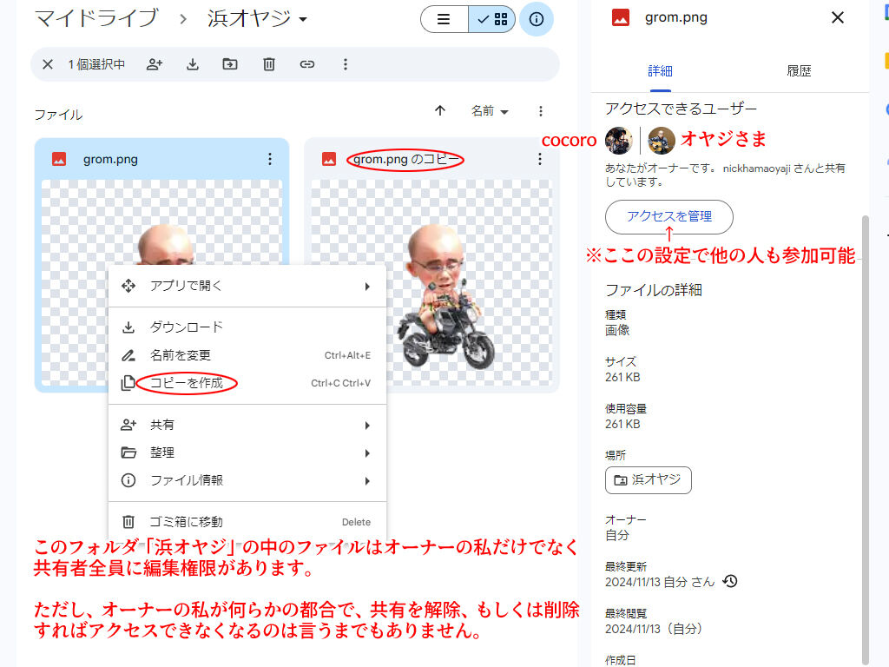Click the share (add person) toolbar icon
This screenshot has width=889, height=667.
pos(155,64)
